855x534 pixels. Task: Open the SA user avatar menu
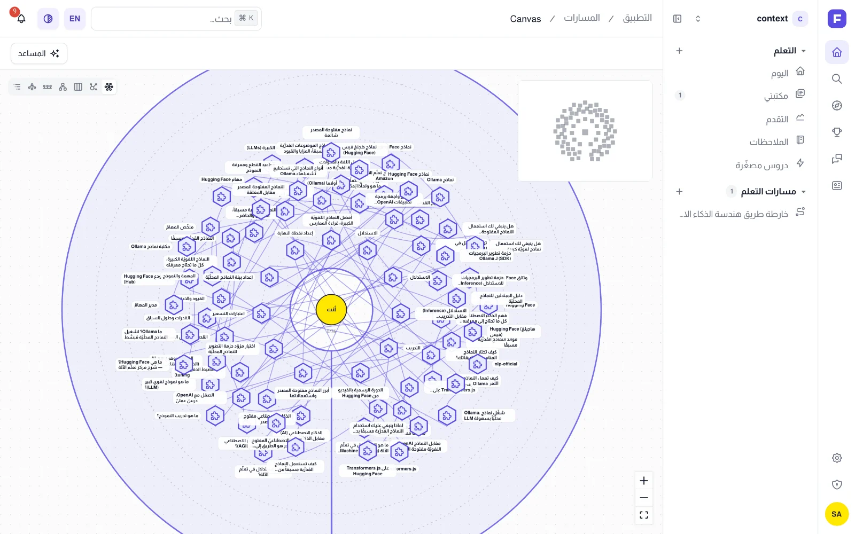click(837, 514)
